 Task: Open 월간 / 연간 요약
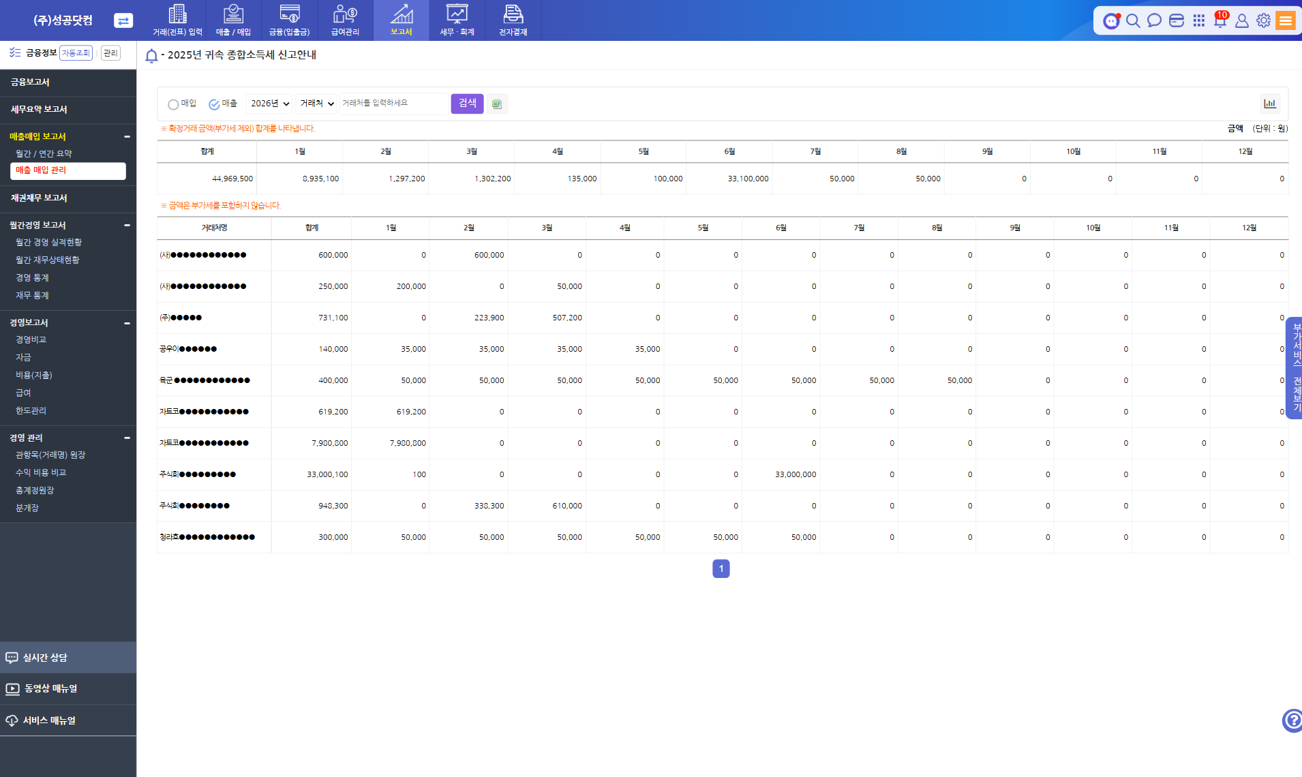[x=44, y=154]
